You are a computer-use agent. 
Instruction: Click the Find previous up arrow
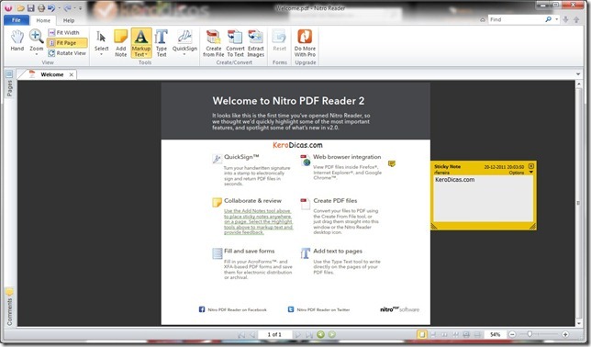pyautogui.click(x=576, y=19)
